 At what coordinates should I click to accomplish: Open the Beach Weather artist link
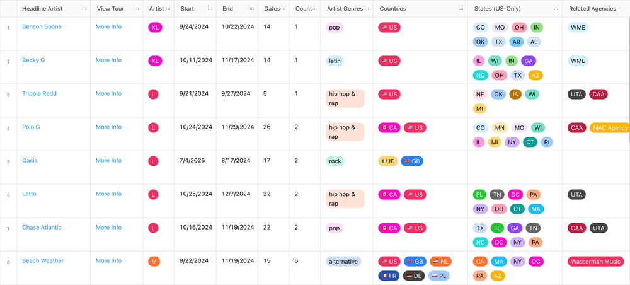click(43, 260)
